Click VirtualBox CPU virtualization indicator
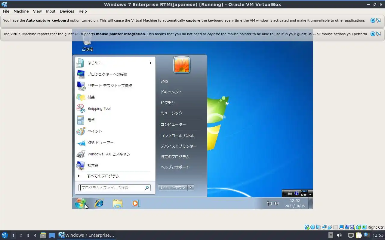The height and width of the screenshot is (240, 385). point(353,227)
